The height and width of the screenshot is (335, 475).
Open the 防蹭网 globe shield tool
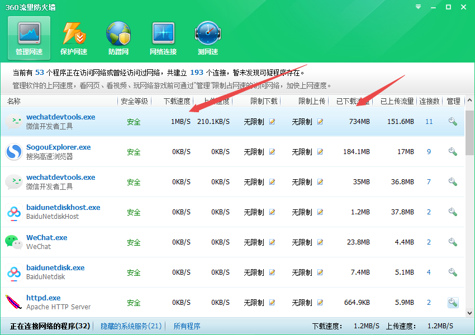(x=118, y=38)
